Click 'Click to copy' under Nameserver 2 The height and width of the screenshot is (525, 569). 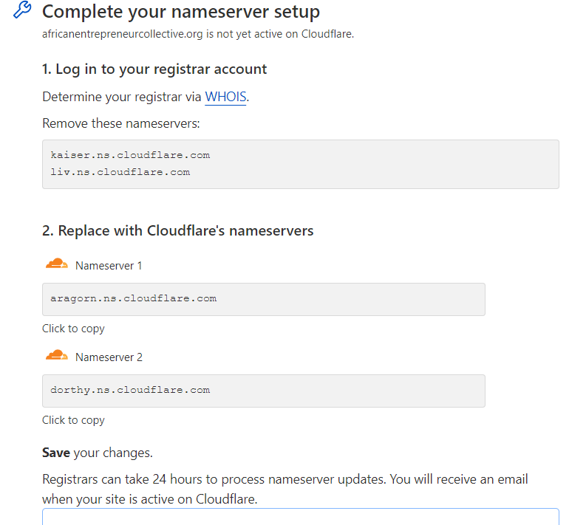73,420
